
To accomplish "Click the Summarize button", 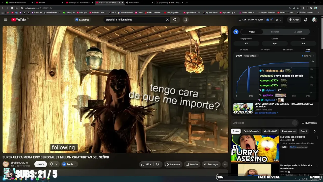I will 309,123.
